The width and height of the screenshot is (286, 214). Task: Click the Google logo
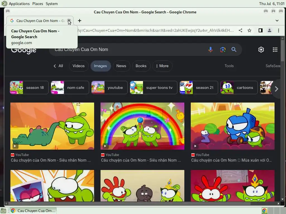24,50
